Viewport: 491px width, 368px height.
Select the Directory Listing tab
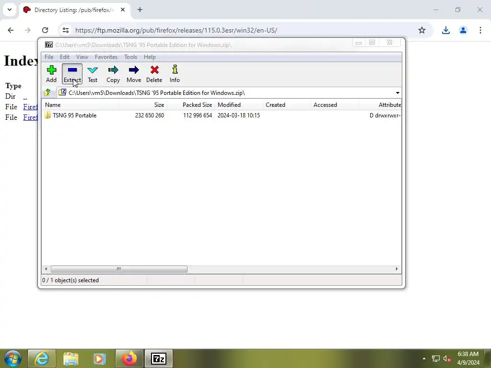pos(75,10)
